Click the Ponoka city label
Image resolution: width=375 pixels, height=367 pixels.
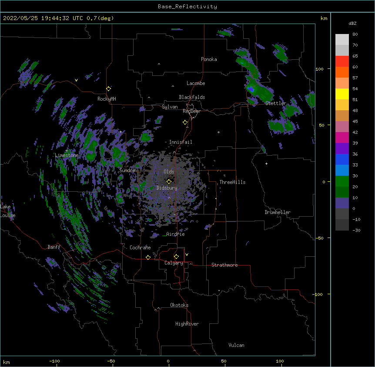click(x=209, y=59)
